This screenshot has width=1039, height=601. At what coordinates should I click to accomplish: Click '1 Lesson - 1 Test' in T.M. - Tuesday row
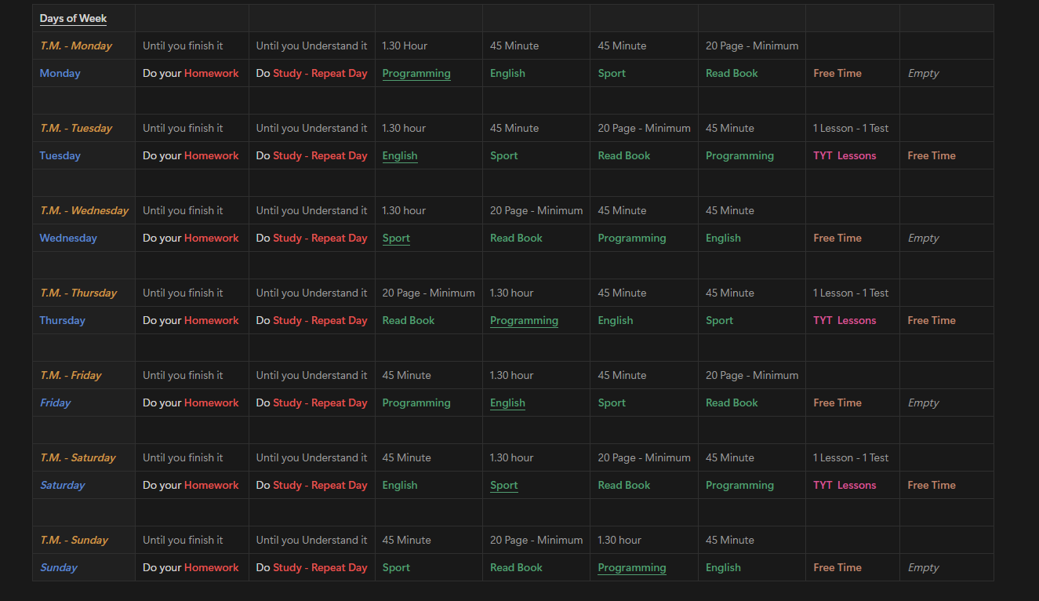[851, 128]
